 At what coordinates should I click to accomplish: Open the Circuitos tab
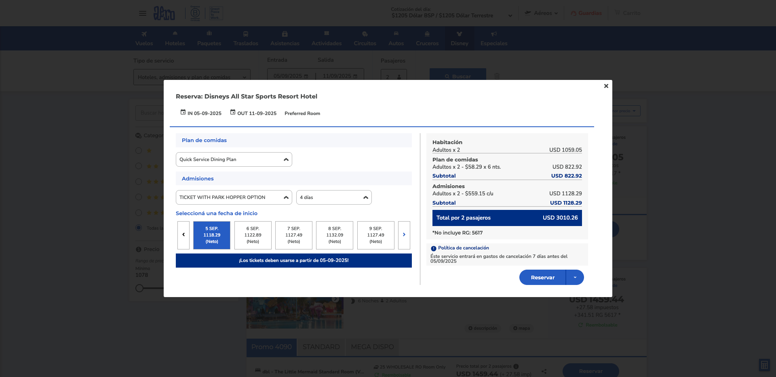pyautogui.click(x=365, y=38)
